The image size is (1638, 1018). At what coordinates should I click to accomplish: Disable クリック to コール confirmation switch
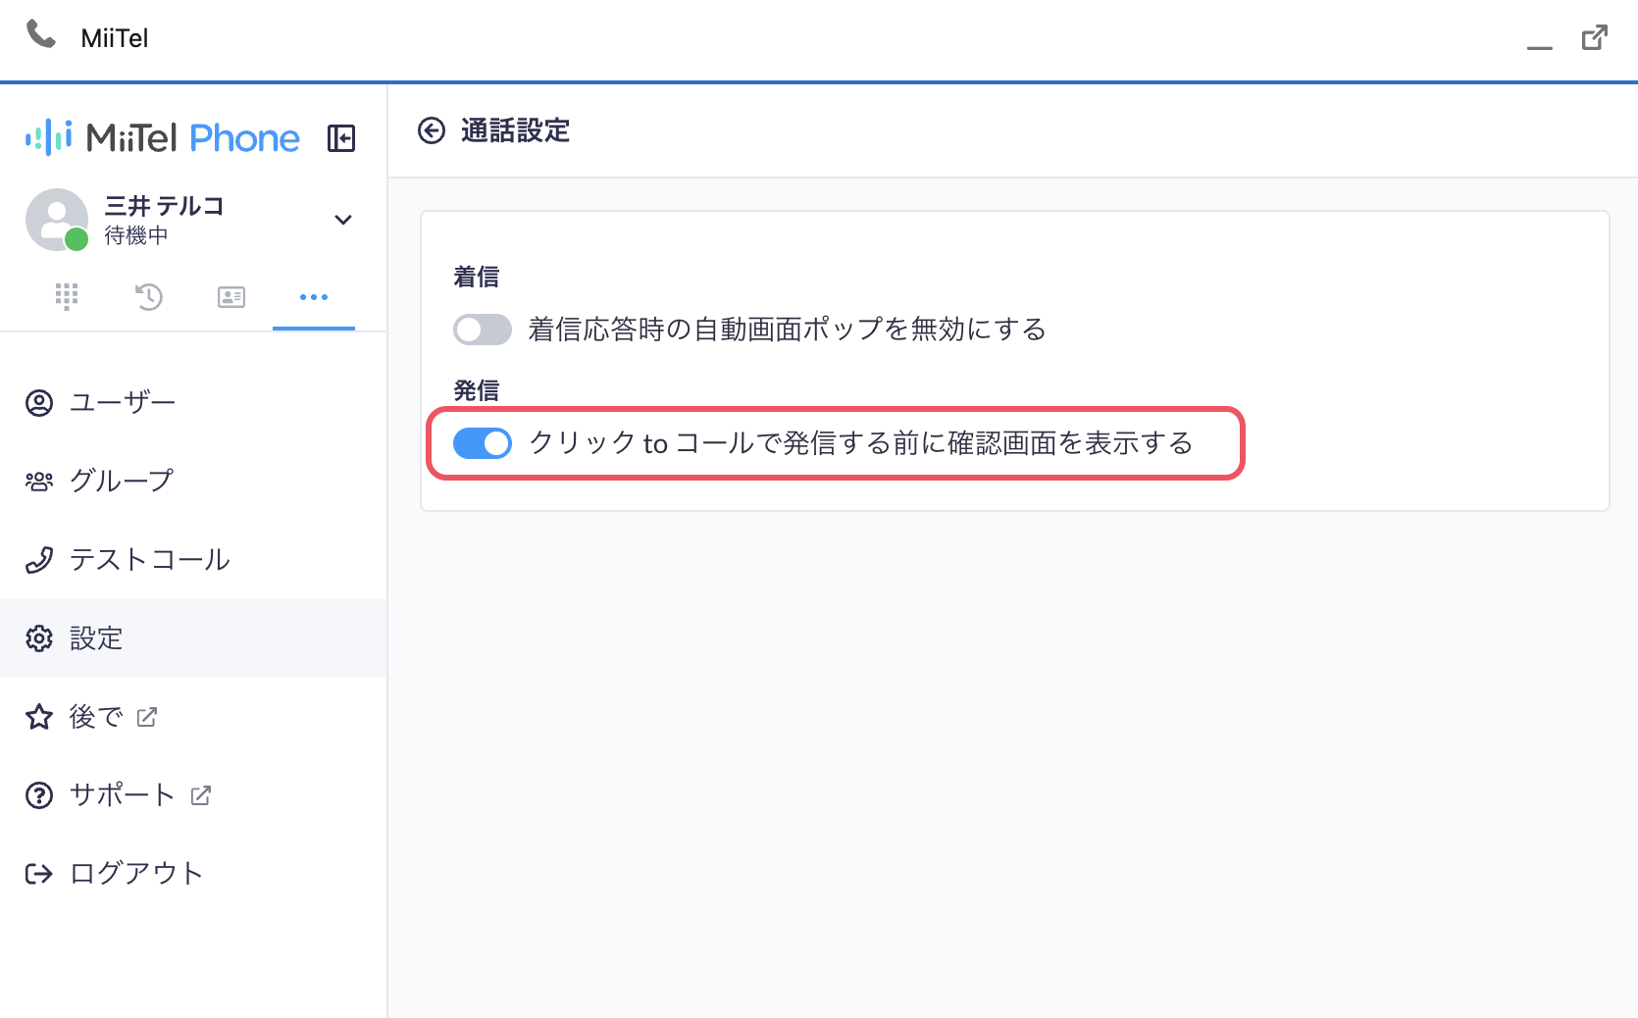click(x=483, y=443)
